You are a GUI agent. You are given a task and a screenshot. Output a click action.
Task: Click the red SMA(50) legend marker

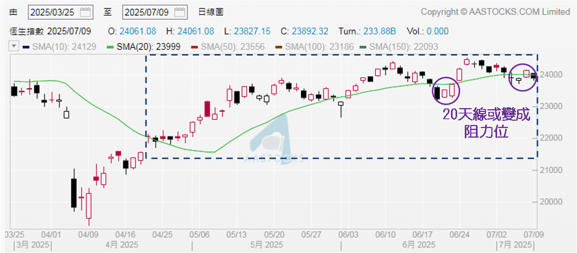click(195, 47)
